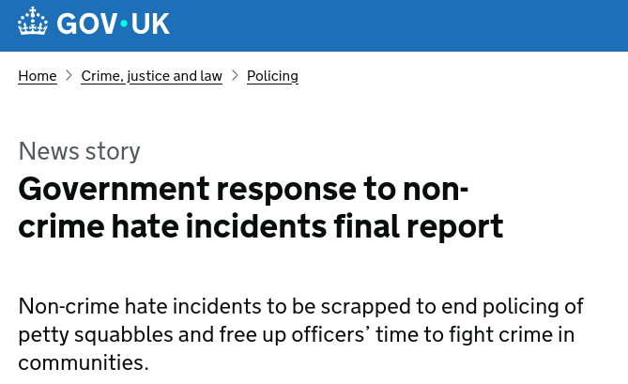Click the word incidents in the headline
This screenshot has width=628, height=384.
[x=256, y=226]
